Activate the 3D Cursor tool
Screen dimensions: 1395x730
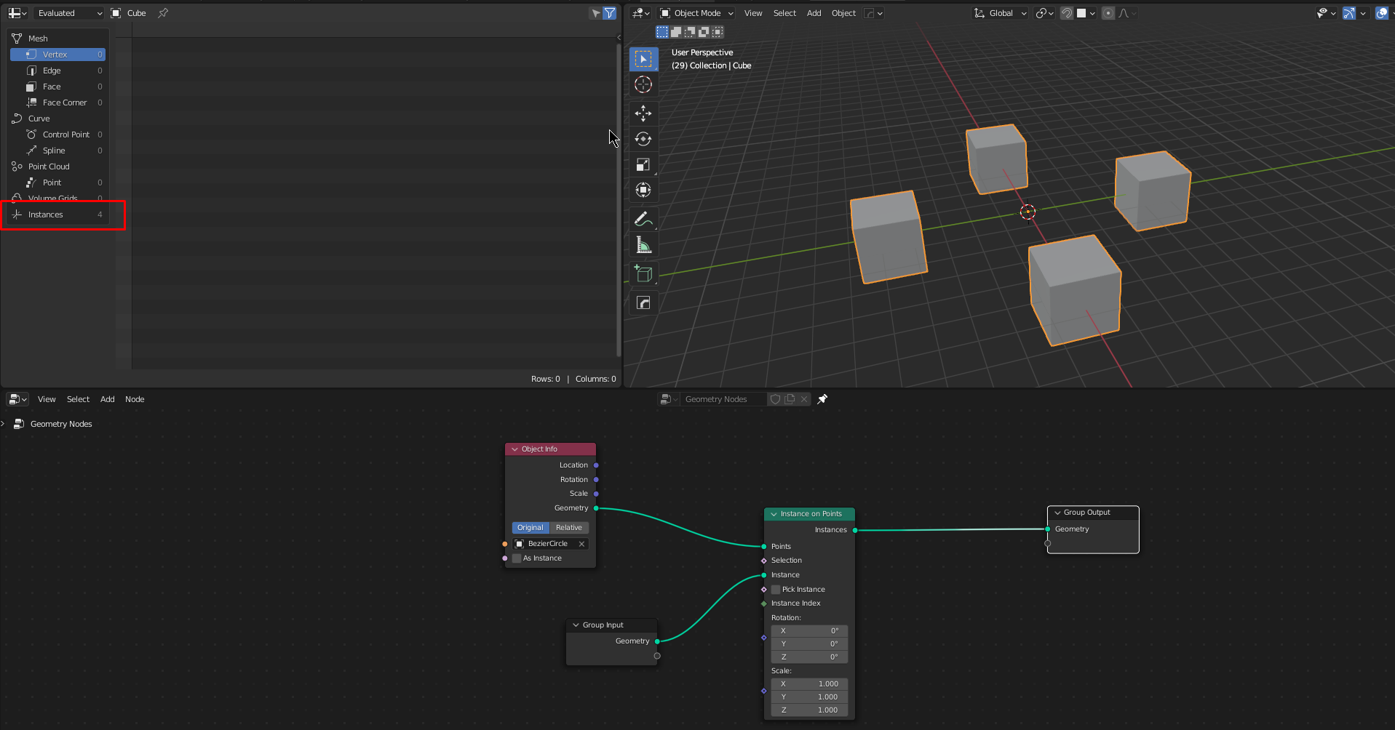(643, 85)
